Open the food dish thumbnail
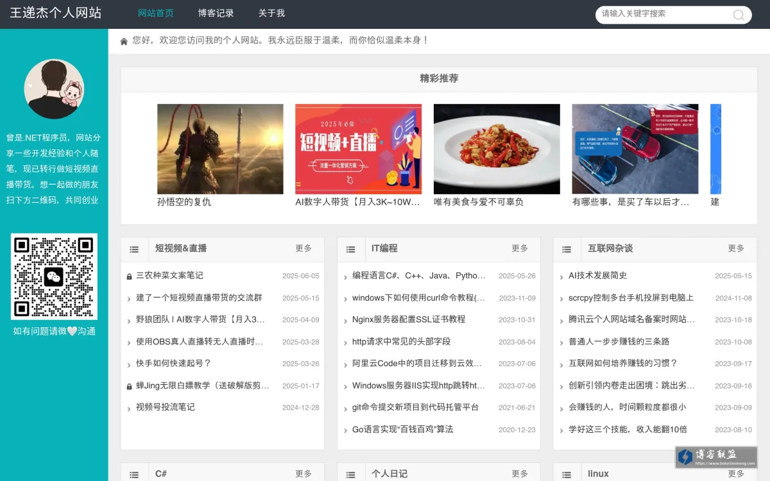 [497, 149]
